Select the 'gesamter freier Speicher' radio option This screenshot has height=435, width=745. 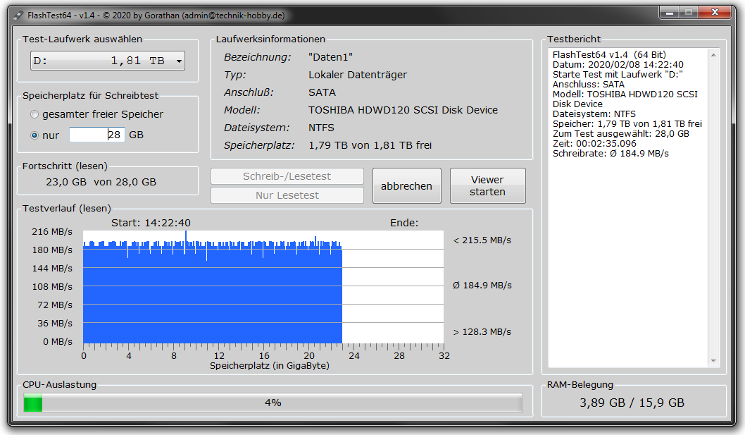(x=35, y=114)
